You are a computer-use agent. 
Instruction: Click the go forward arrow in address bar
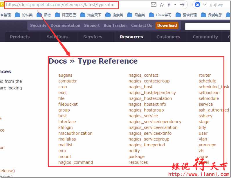[x=182, y=5]
